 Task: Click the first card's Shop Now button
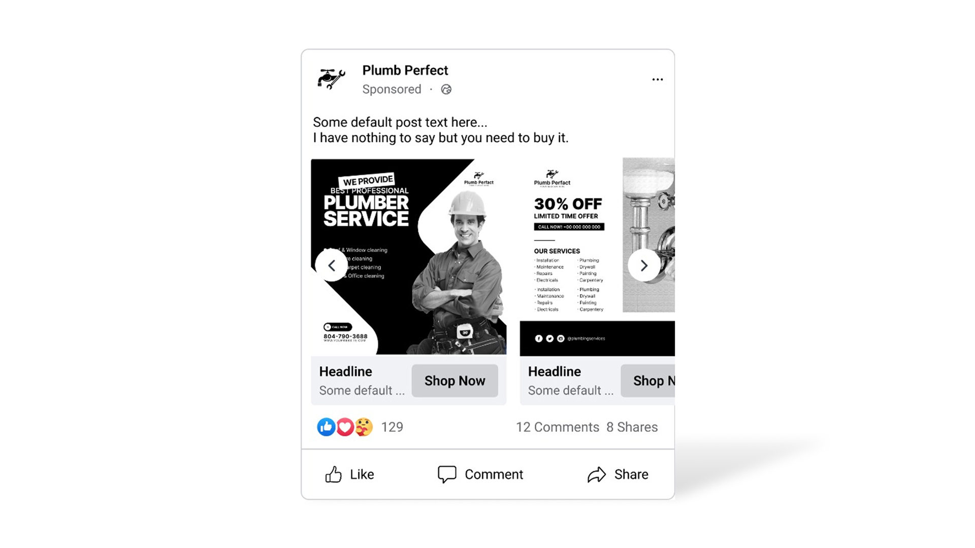(x=454, y=381)
